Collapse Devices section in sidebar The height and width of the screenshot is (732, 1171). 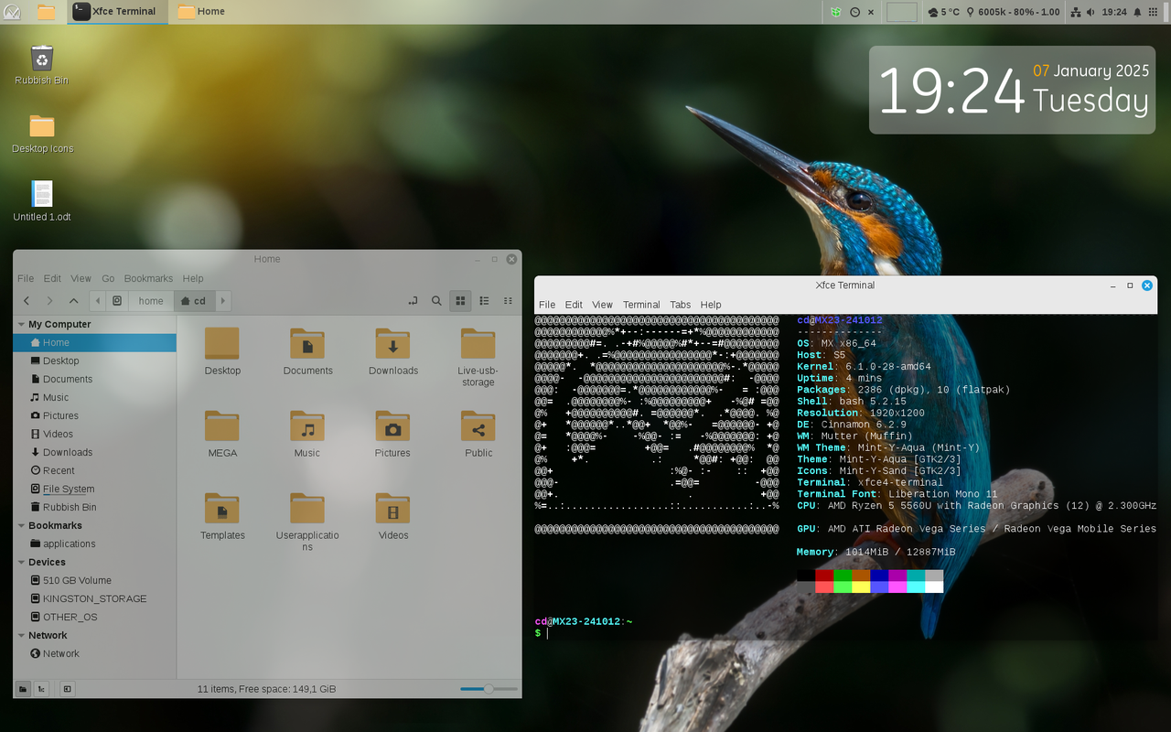tap(21, 562)
